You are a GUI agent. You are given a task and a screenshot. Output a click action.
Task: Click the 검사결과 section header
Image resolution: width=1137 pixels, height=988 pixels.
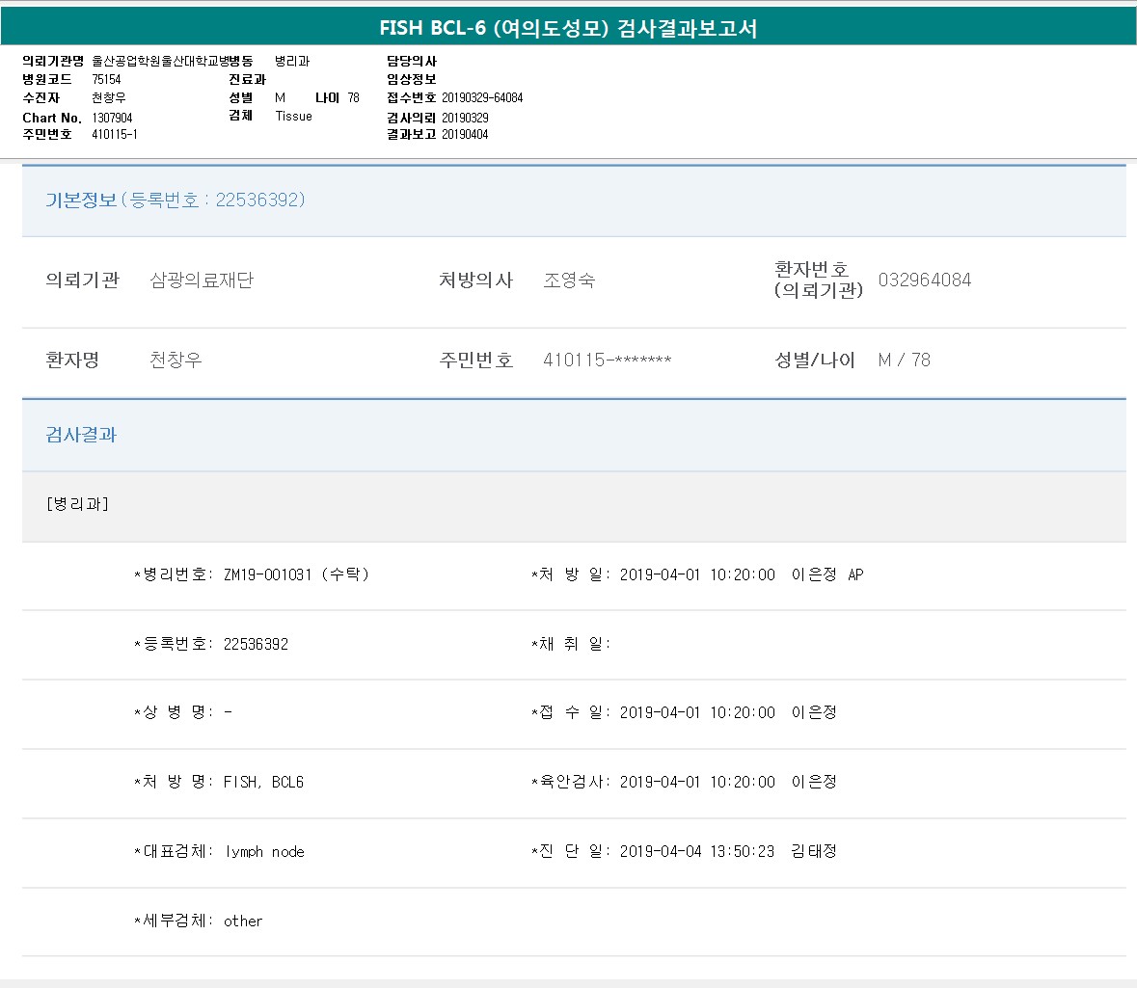tap(81, 435)
